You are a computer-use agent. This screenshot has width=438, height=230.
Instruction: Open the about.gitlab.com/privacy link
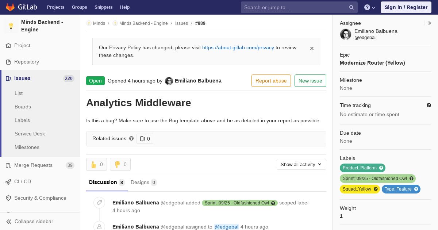tap(238, 47)
